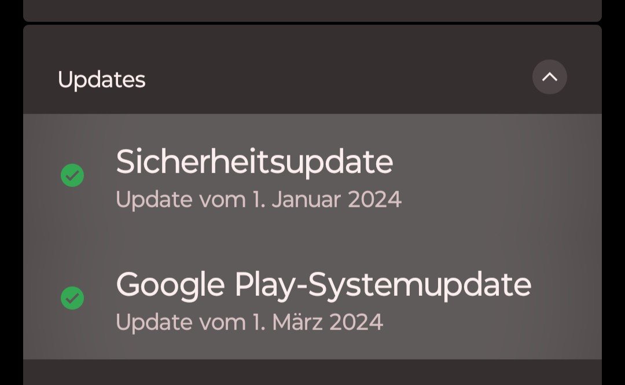
Task: Click the word 'Google' in second entry
Action: (x=170, y=285)
